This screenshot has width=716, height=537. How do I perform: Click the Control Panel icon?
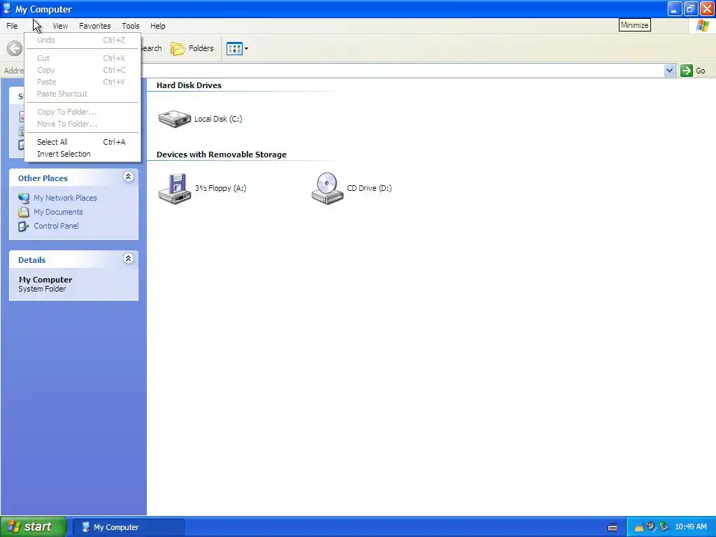point(24,226)
